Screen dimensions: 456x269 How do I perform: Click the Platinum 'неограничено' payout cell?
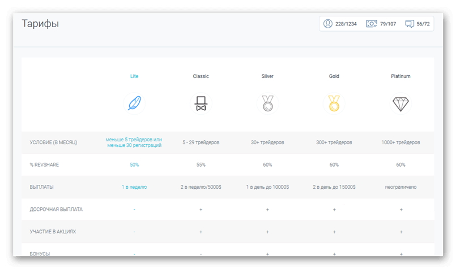(x=400, y=187)
